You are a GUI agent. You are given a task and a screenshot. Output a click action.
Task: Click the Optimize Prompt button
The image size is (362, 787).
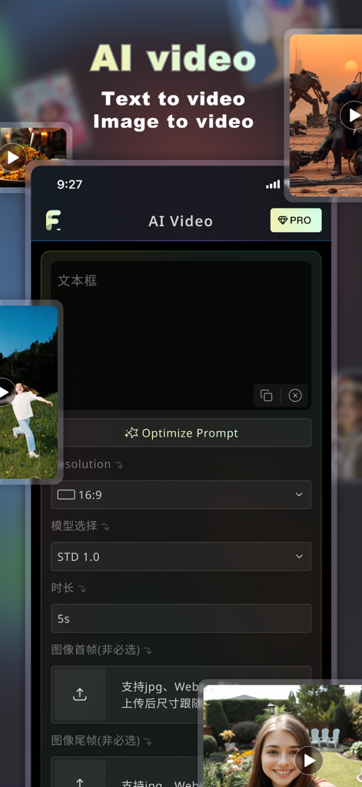[181, 433]
